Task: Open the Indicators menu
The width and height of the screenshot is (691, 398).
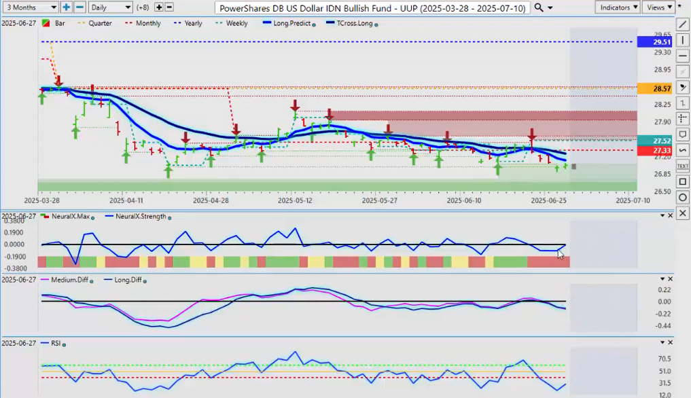Action: [618, 7]
